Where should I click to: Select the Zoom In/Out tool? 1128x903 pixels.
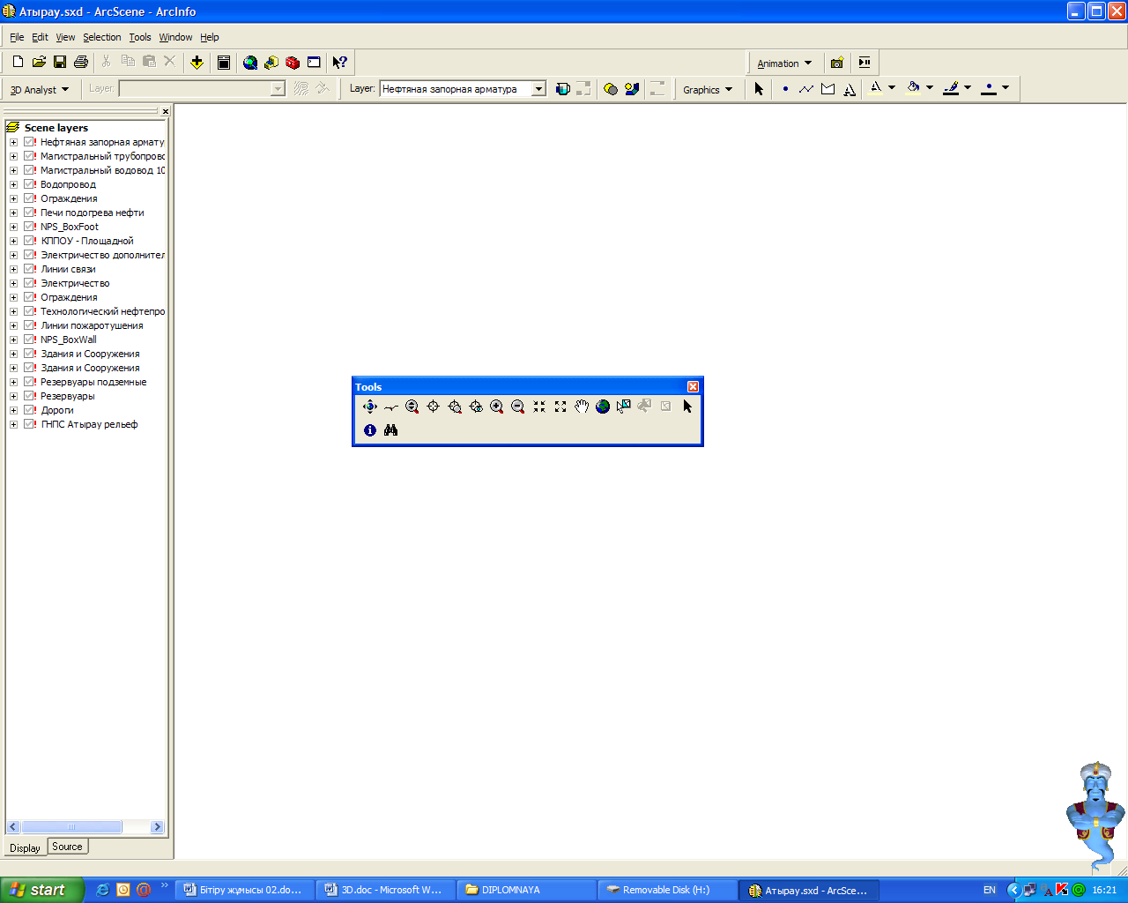(412, 407)
